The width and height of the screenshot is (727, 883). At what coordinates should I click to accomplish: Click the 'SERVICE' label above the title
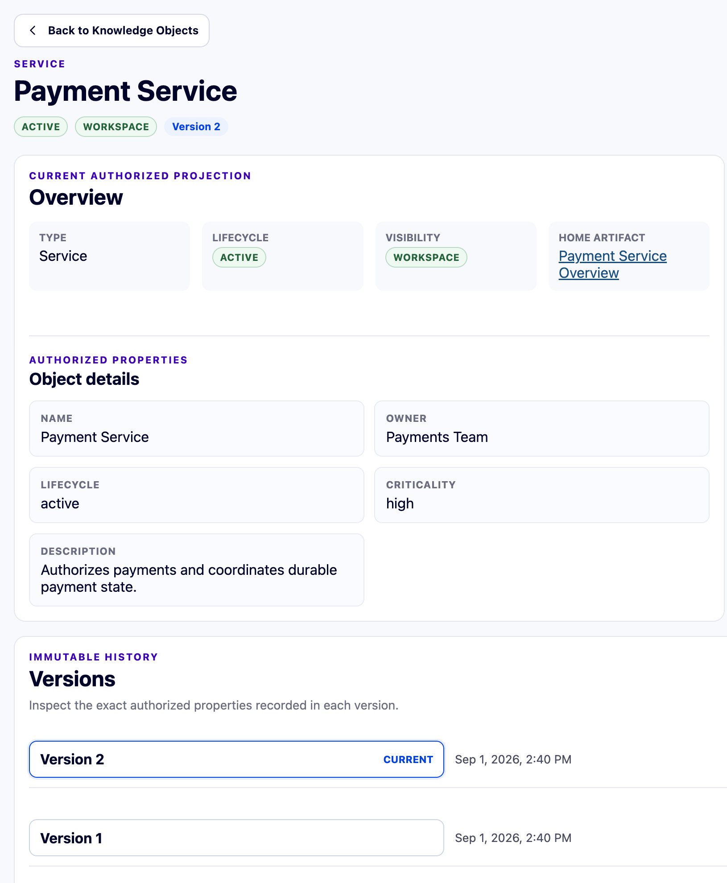[x=40, y=64]
